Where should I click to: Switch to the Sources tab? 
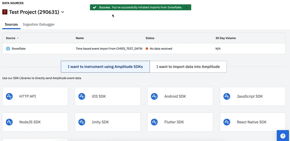[x=11, y=24]
